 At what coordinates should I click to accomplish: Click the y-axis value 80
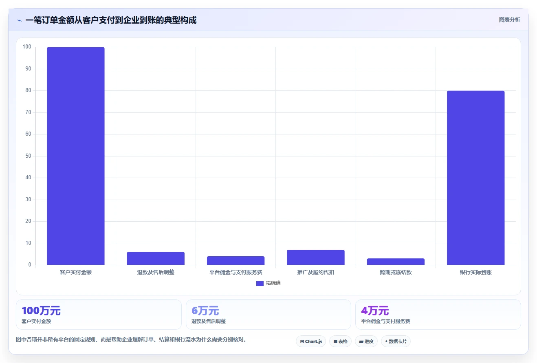click(x=28, y=90)
